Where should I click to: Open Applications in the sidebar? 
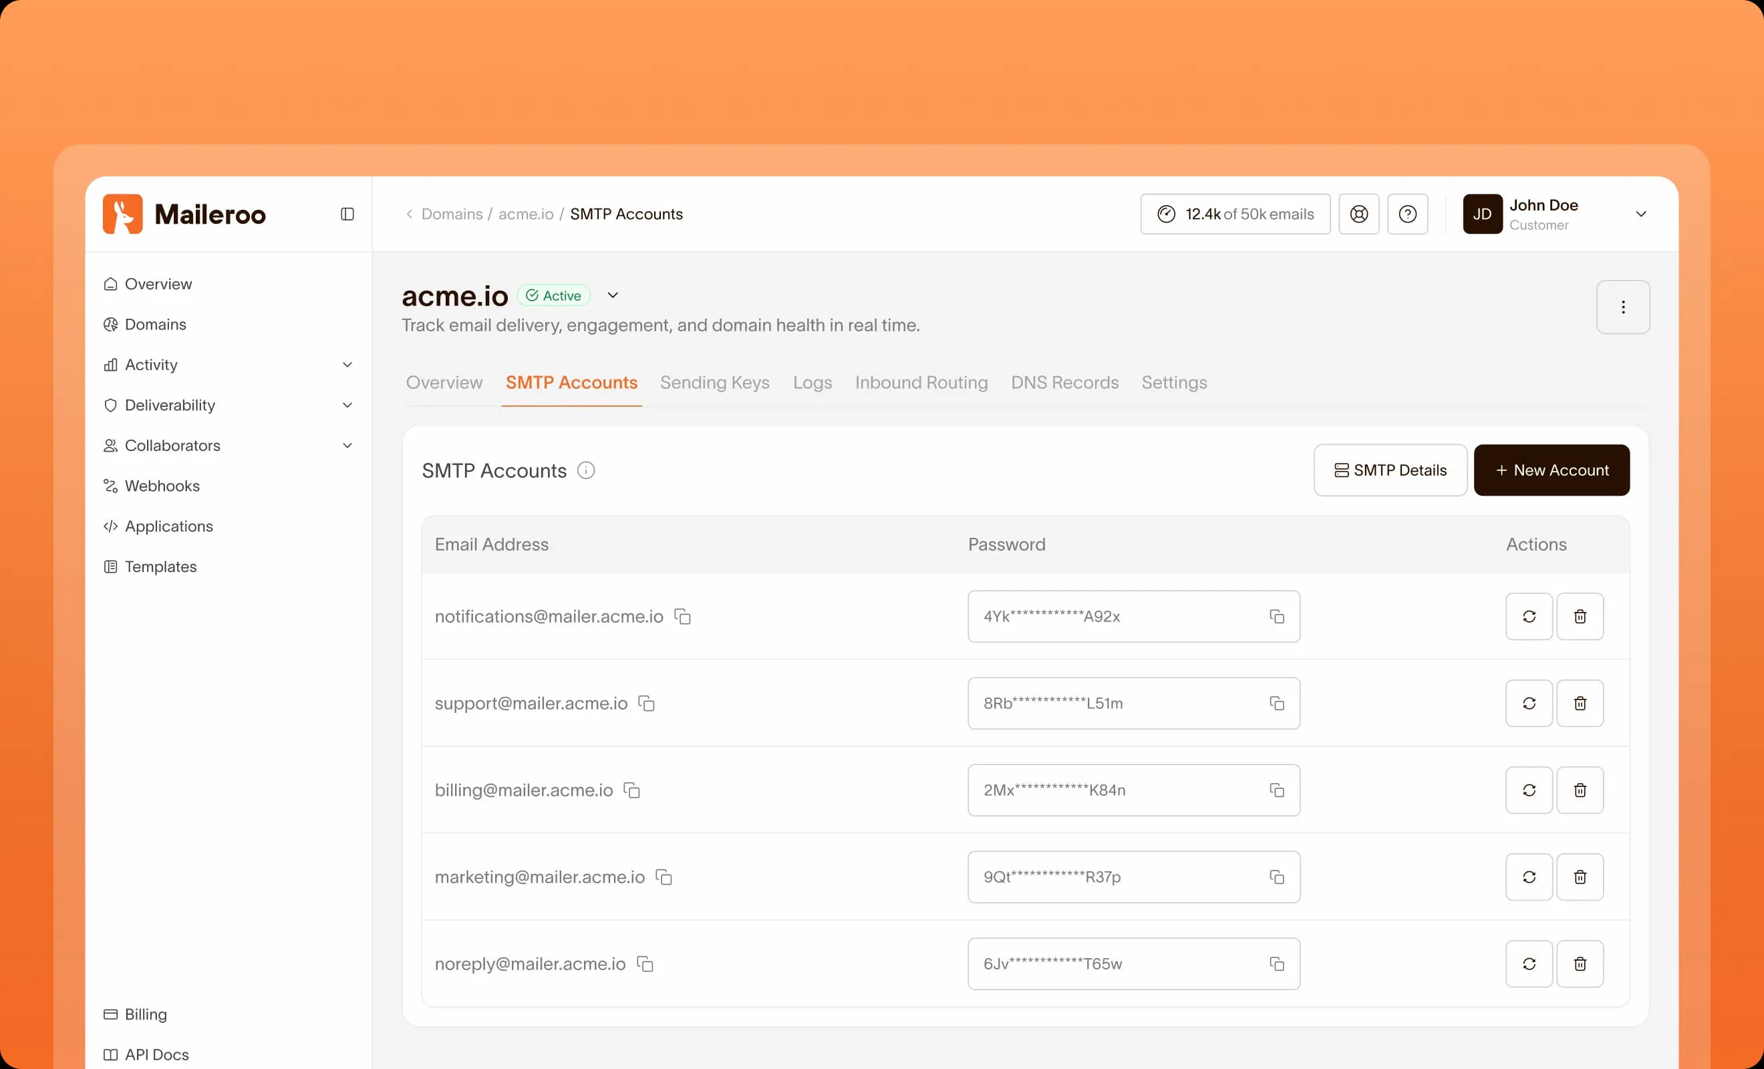point(158,526)
